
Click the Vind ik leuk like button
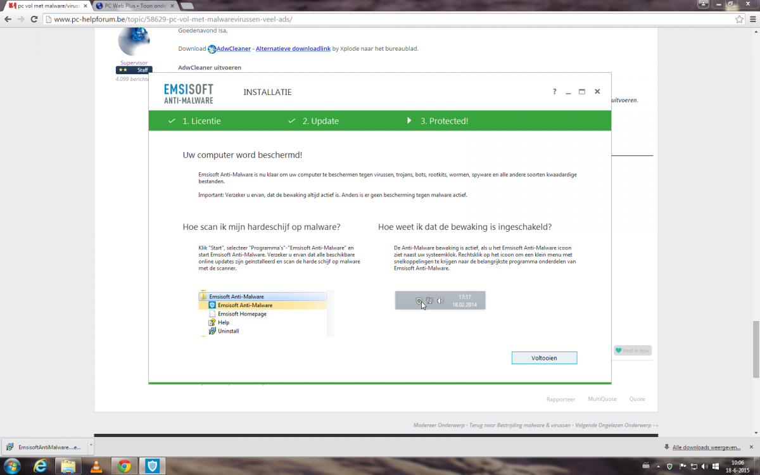click(632, 350)
